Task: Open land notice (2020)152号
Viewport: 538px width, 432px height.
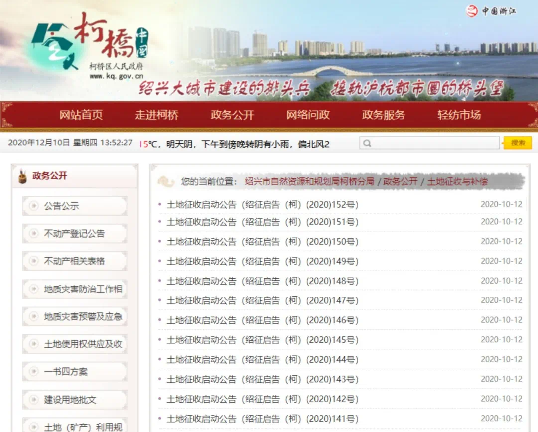Action: (262, 205)
